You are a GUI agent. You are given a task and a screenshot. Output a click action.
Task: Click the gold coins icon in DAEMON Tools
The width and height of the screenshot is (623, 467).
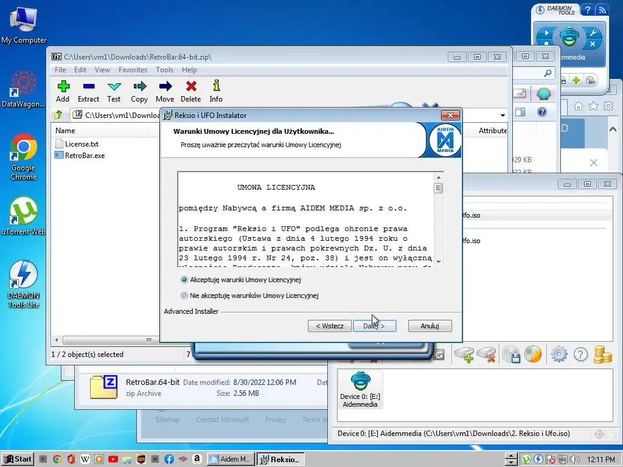603,355
